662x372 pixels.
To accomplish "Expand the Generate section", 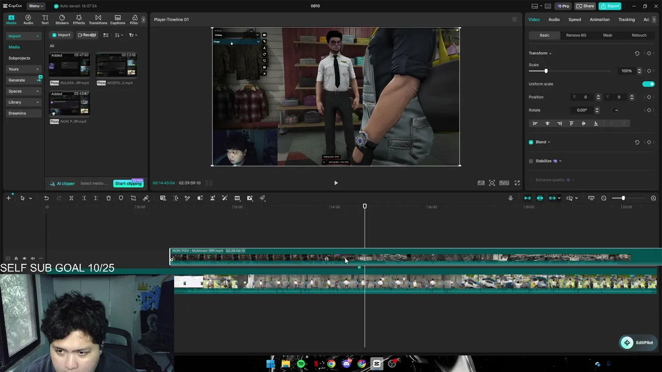I will click(x=23, y=80).
